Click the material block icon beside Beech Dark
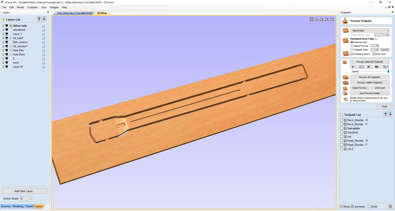Image resolution: width=395 pixels, height=211 pixels. (345, 30)
